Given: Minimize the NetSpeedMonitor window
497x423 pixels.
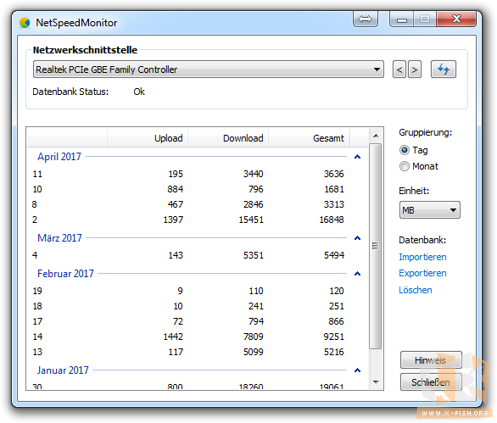Looking at the screenshot, I should (x=402, y=20).
